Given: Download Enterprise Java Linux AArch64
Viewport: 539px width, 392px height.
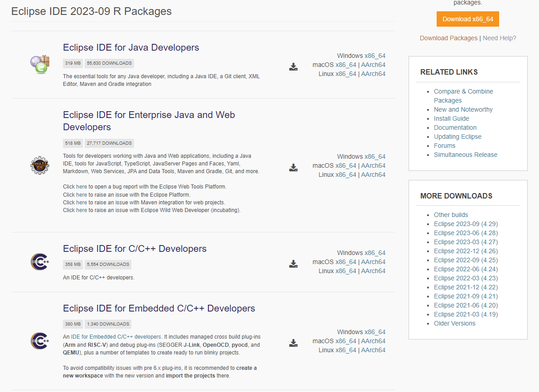Looking at the screenshot, I should tap(373, 175).
